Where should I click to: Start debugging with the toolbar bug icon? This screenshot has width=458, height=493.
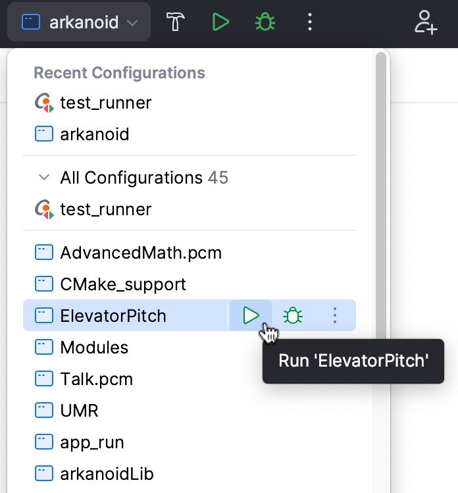tap(265, 22)
